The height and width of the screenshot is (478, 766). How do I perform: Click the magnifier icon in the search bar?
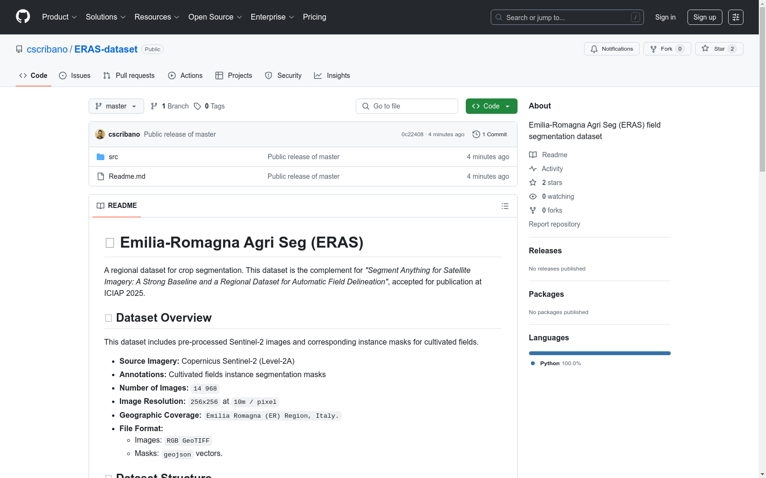tap(499, 17)
